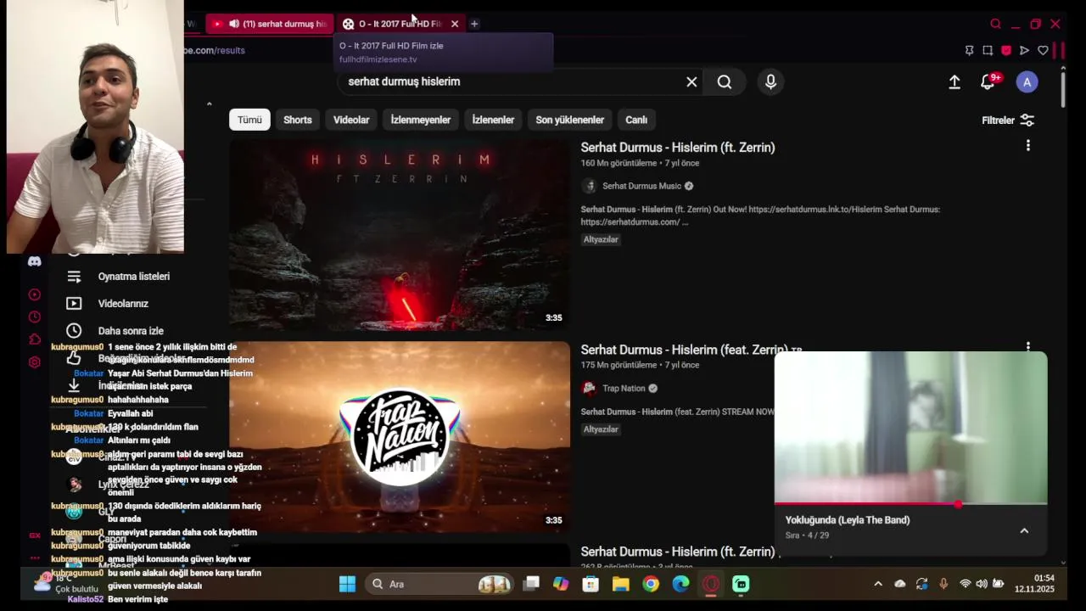Viewport: 1086px width, 611px height.
Task: Bookmark the page with the heart icon
Action: point(1043,50)
